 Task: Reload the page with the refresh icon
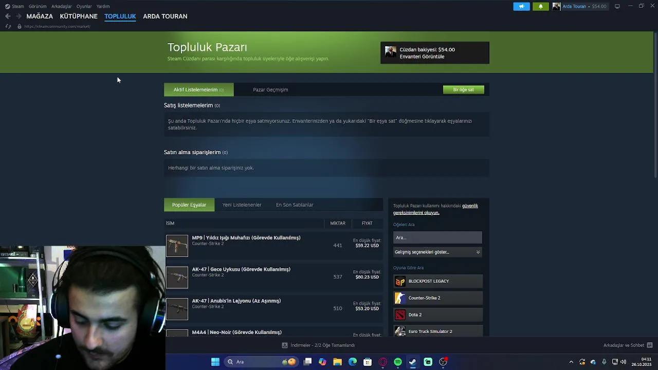pyautogui.click(x=8, y=26)
